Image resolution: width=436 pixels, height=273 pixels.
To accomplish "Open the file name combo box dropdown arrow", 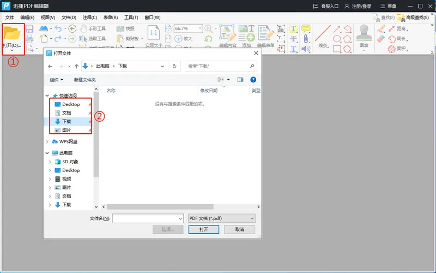I will click(x=180, y=218).
